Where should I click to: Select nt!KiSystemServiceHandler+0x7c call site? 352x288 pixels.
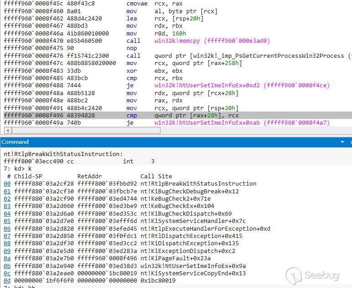193,221
